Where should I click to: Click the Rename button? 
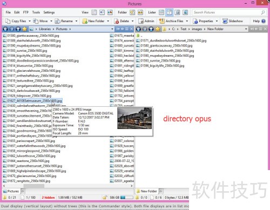click(x=64, y=21)
